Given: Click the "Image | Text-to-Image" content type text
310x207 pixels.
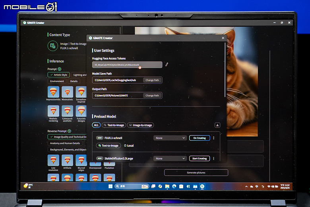Looking at the screenshot, I should point(74,44).
